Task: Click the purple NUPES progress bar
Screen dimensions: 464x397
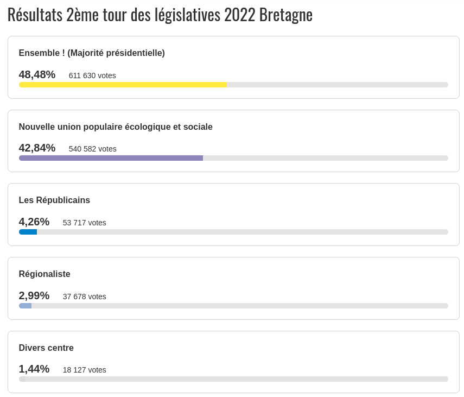Action: pyautogui.click(x=111, y=158)
